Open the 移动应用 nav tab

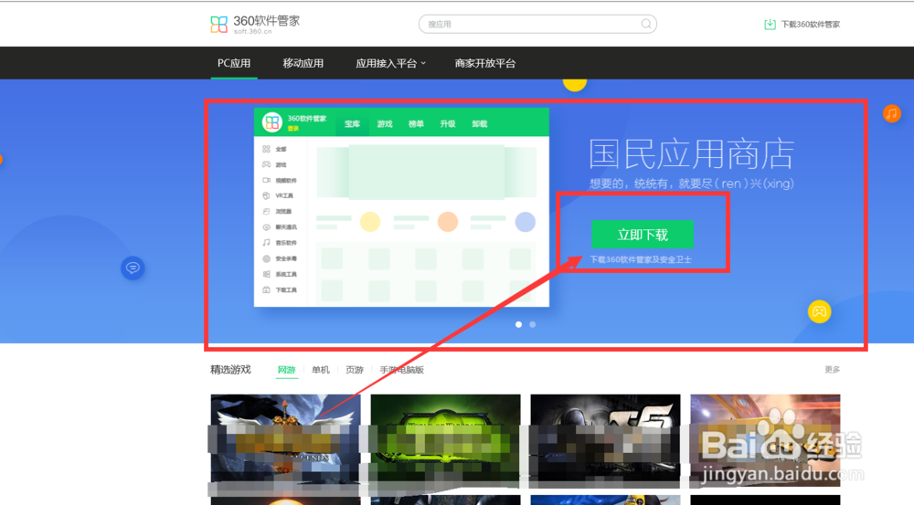[303, 63]
